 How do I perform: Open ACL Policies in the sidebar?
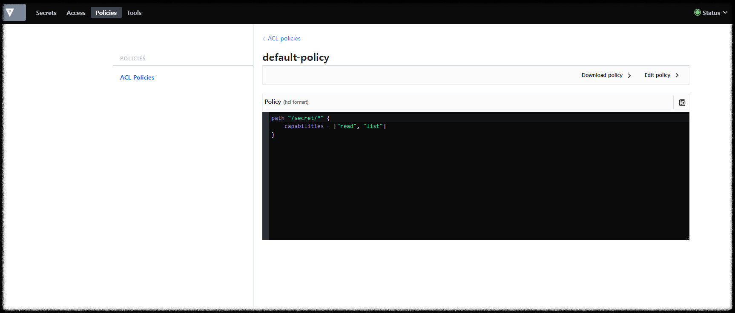point(137,77)
